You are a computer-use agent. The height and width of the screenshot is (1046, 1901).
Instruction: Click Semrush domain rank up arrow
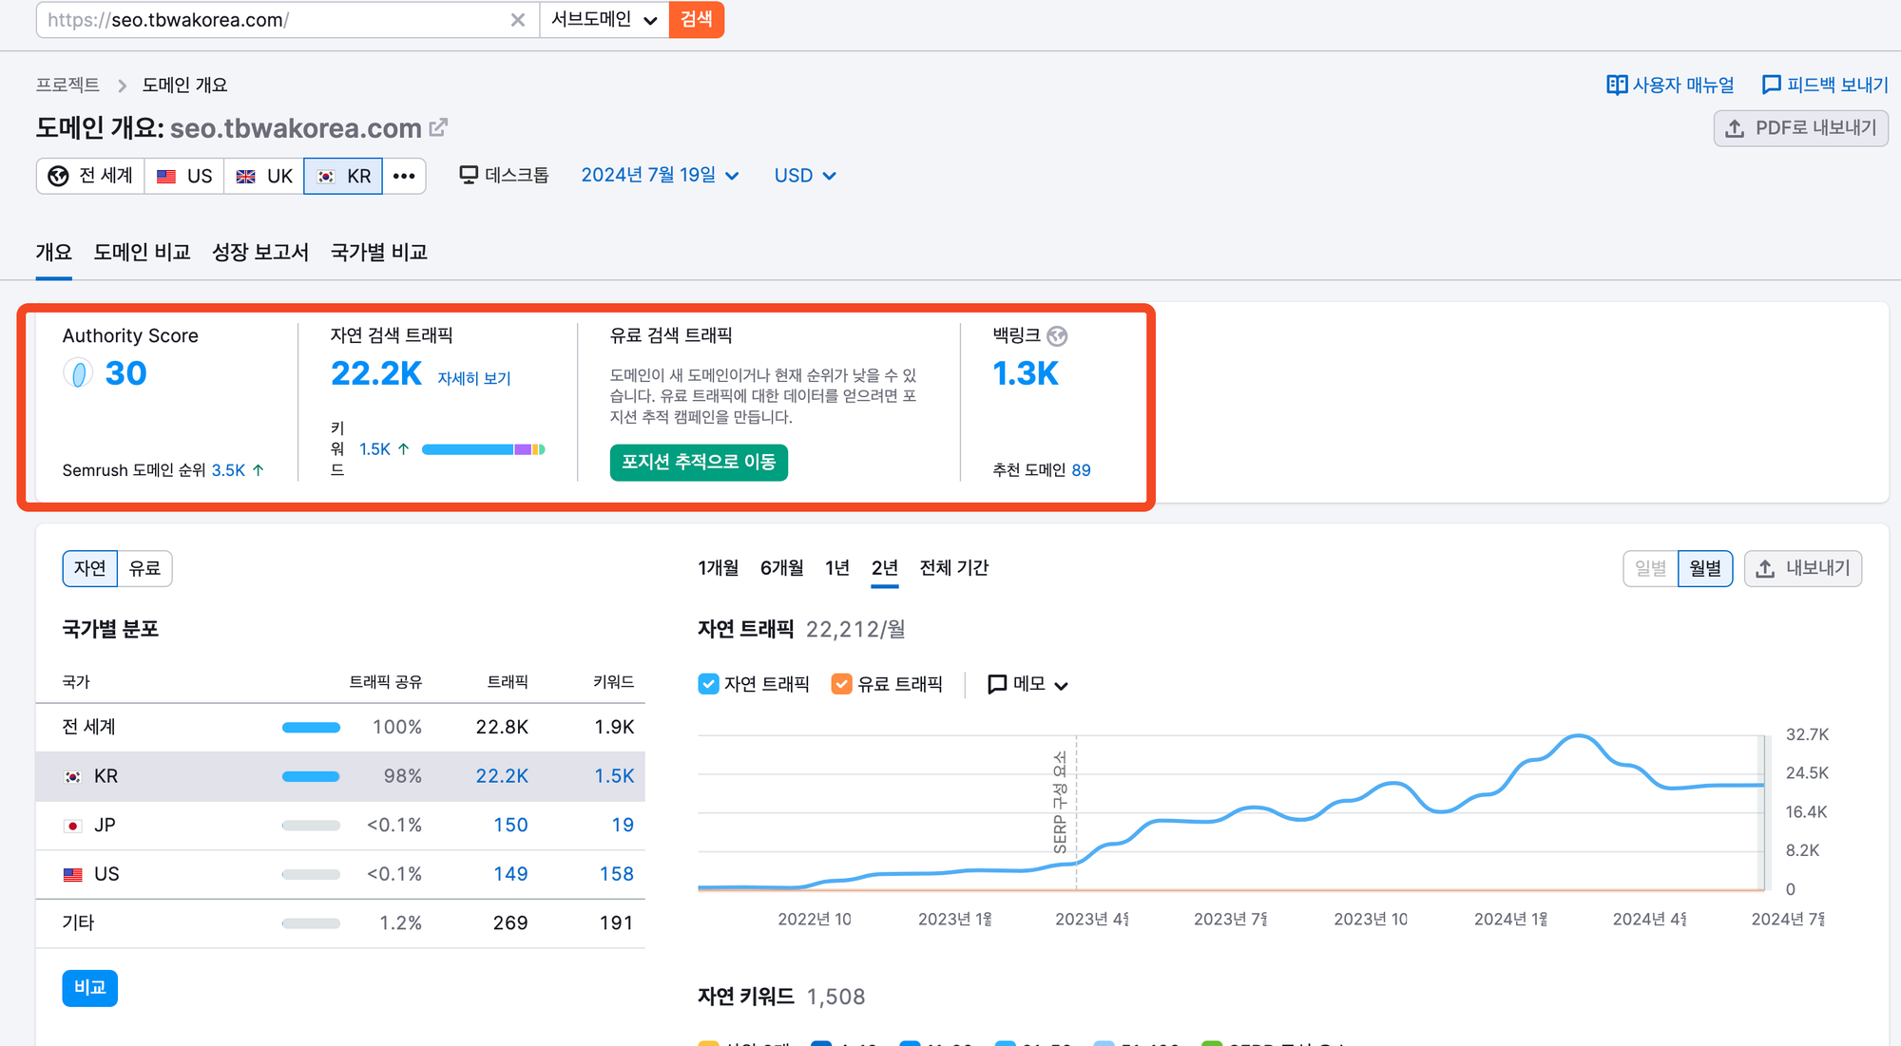click(x=258, y=470)
